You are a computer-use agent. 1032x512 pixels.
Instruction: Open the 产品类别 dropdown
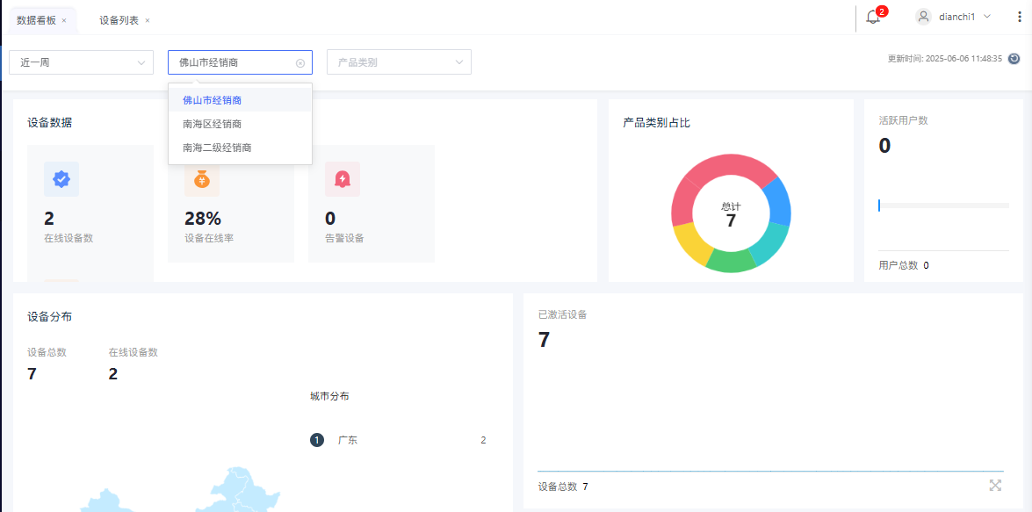coord(399,62)
